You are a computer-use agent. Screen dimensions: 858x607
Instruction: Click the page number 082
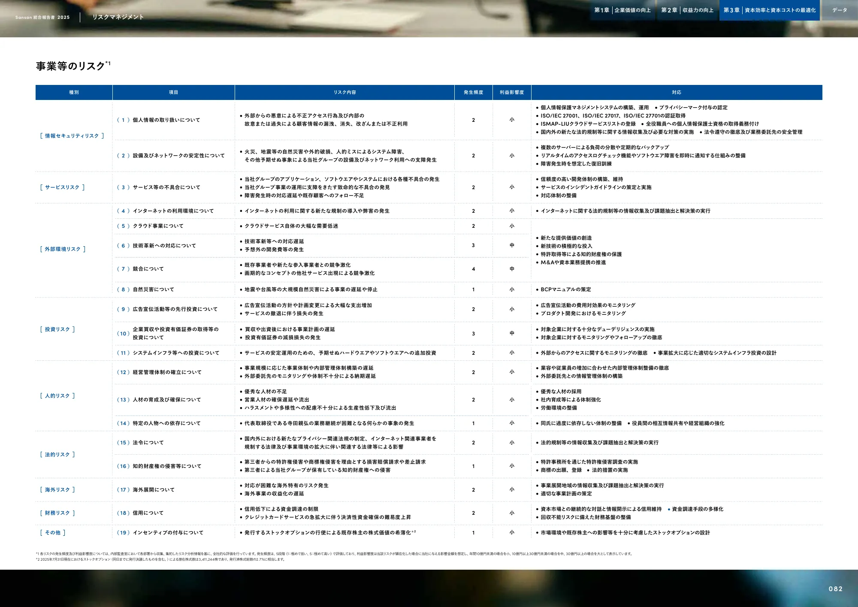point(837,589)
